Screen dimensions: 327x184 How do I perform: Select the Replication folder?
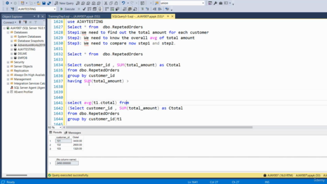21,71
